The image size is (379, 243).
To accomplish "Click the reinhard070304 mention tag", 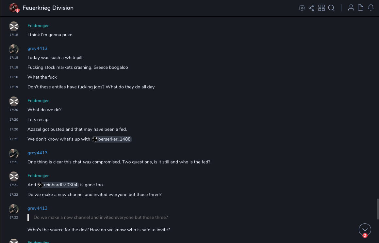I will pyautogui.click(x=58, y=185).
